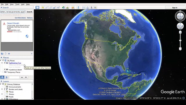Enable the Announcements layer checkbox
The height and width of the screenshot is (105, 186).
coord(5,87)
